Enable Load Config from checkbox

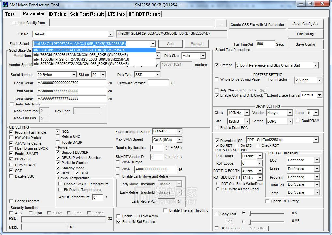[x=14, y=23]
